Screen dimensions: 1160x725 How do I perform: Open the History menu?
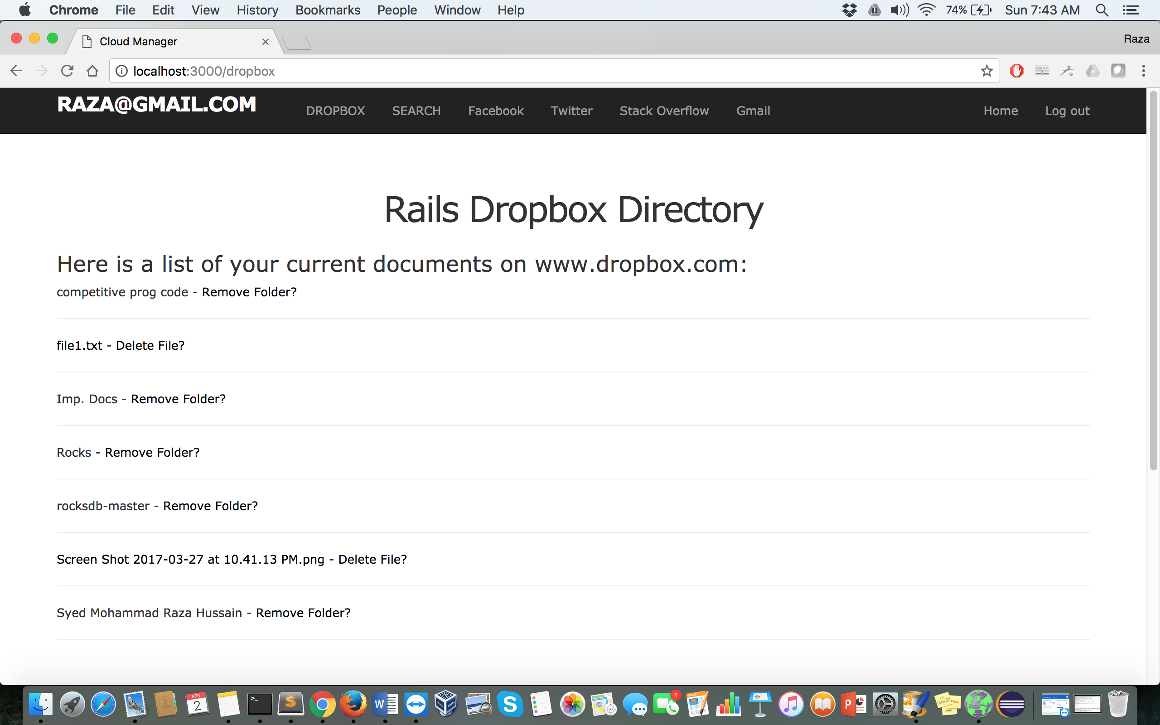click(257, 10)
